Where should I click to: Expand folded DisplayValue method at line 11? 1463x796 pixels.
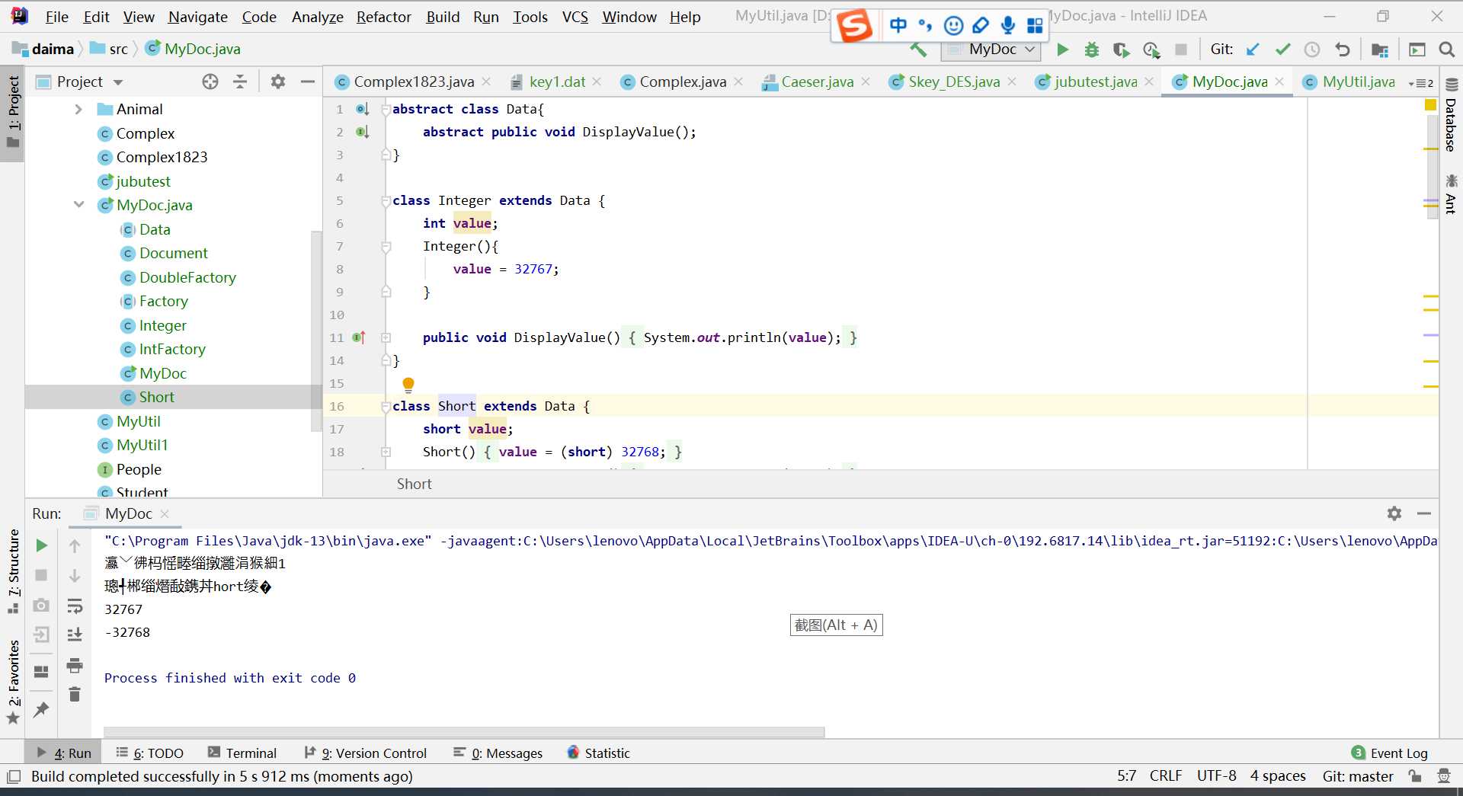click(x=386, y=337)
